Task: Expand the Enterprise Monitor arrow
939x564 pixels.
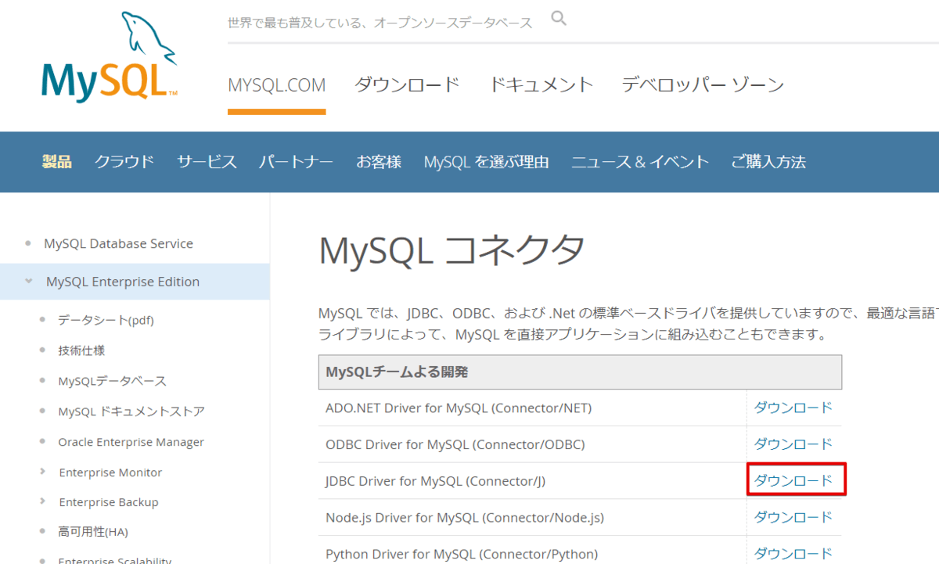Action: pyautogui.click(x=42, y=472)
